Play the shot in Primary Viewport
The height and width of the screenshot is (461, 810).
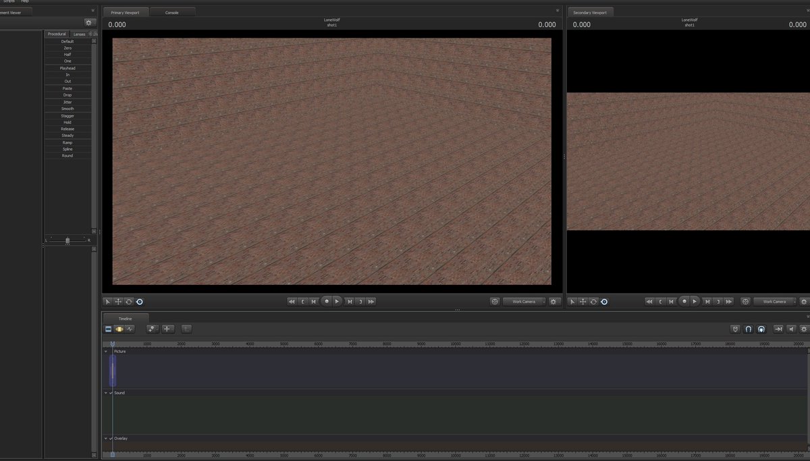tap(337, 302)
